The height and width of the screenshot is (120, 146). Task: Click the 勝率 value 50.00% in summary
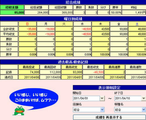tap(116, 12)
